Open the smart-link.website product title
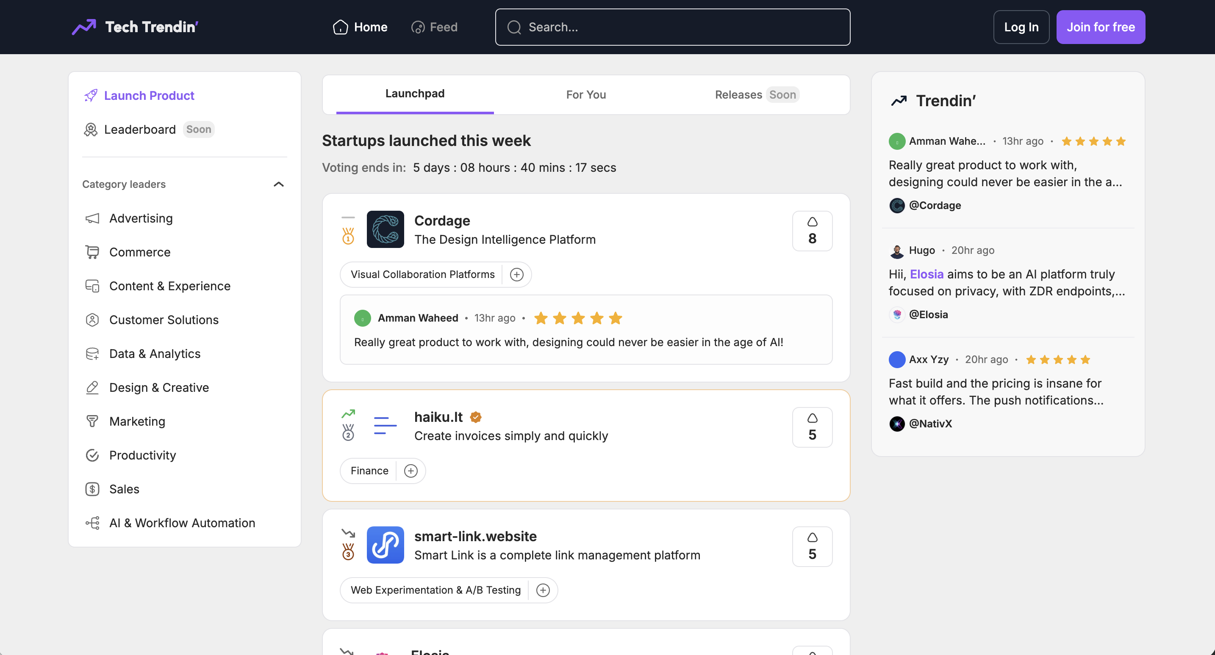 click(475, 536)
